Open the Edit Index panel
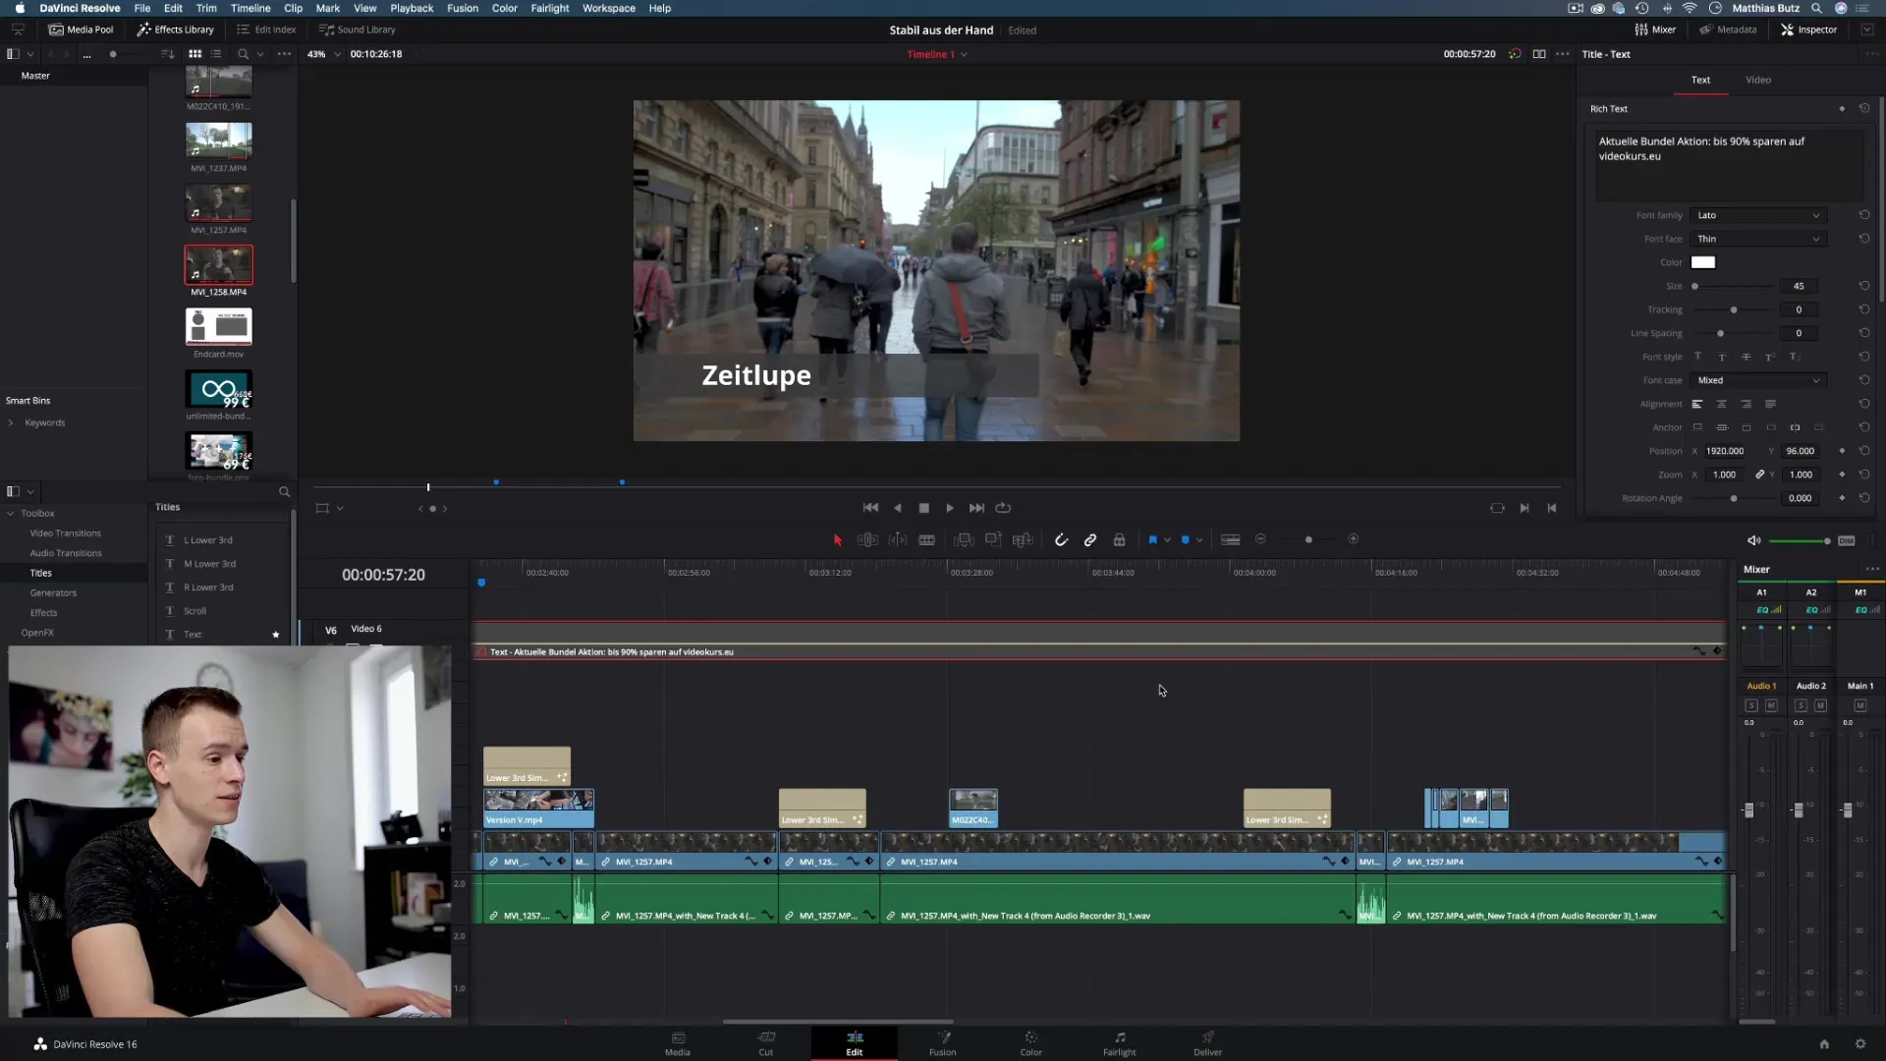The image size is (1886, 1061). click(267, 29)
